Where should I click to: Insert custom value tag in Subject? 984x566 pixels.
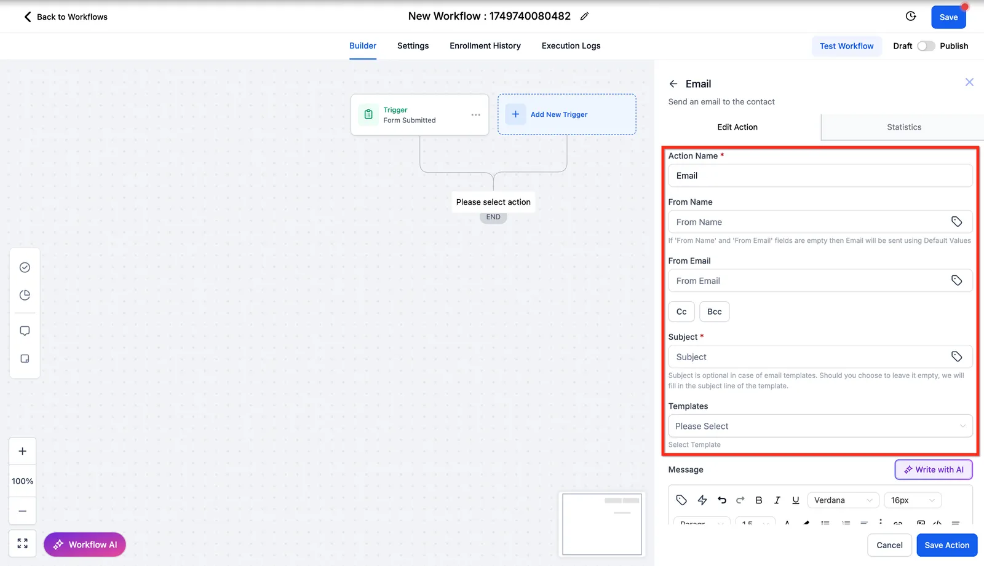956,356
